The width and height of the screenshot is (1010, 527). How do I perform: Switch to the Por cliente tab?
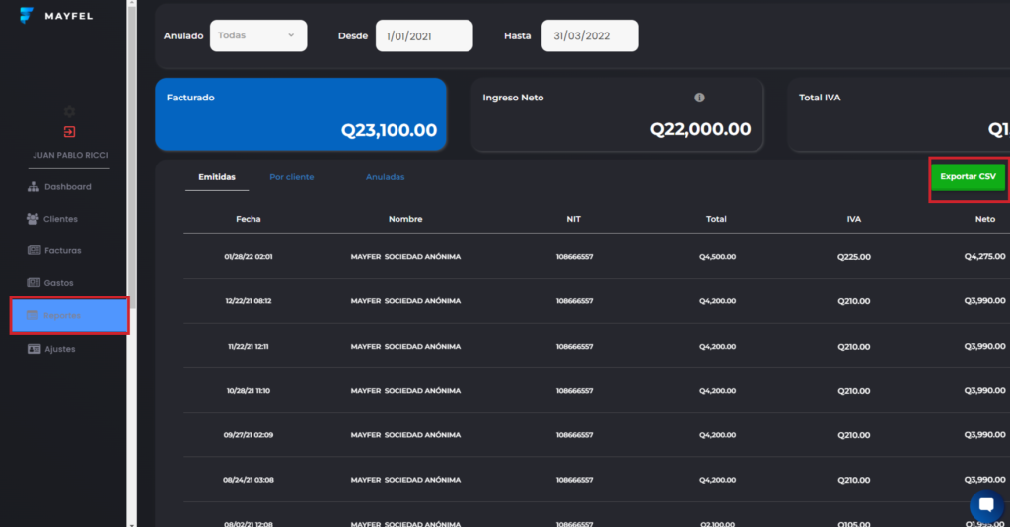pos(291,177)
